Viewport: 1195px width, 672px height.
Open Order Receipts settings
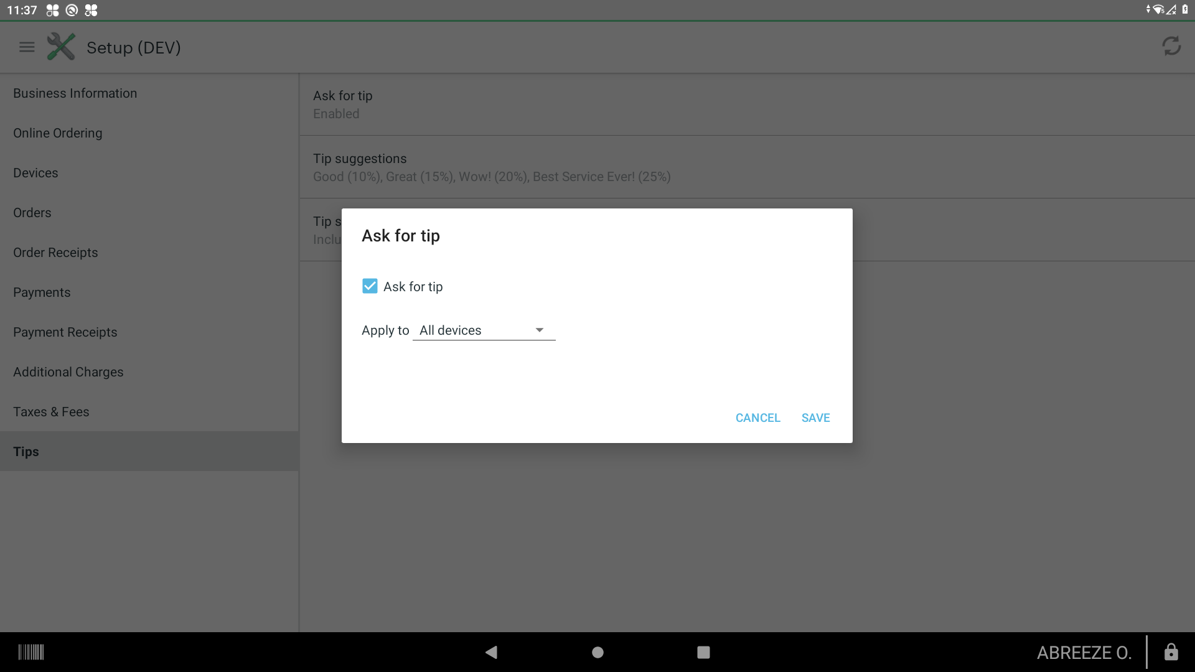tap(149, 253)
